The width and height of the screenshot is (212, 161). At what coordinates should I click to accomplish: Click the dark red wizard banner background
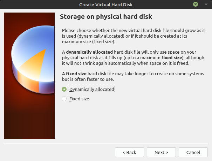click(29, 118)
